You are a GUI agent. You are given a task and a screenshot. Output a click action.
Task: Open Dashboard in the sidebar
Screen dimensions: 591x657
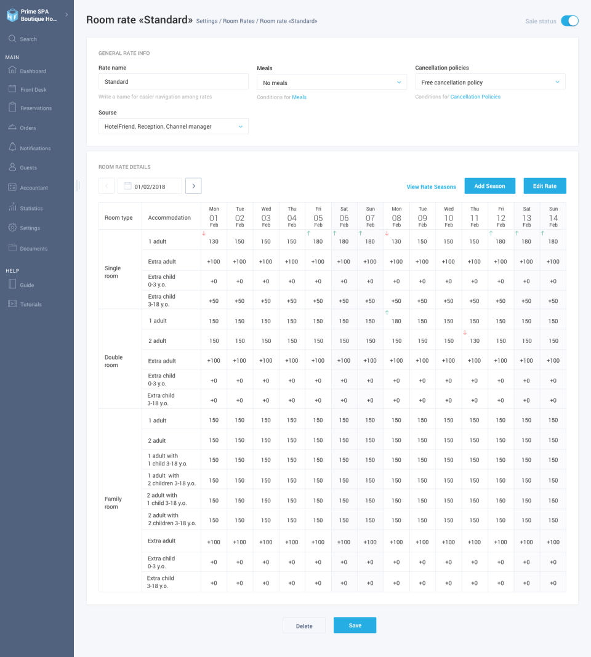tap(33, 71)
